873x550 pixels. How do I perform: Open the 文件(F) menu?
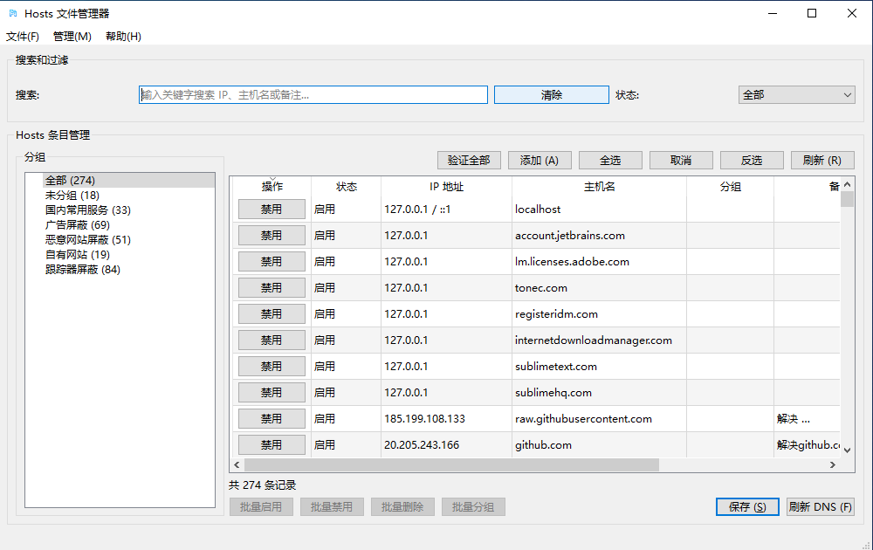click(x=23, y=36)
